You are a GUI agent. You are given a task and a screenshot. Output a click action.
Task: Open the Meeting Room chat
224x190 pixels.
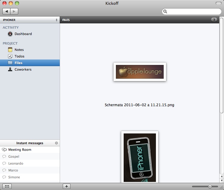[30, 150]
